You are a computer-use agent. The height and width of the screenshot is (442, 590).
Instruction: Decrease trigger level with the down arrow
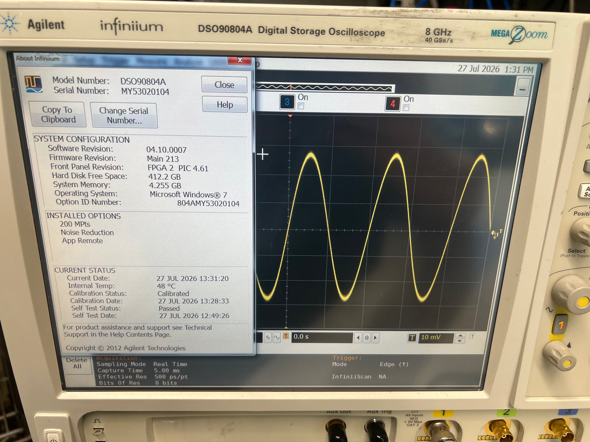click(460, 340)
